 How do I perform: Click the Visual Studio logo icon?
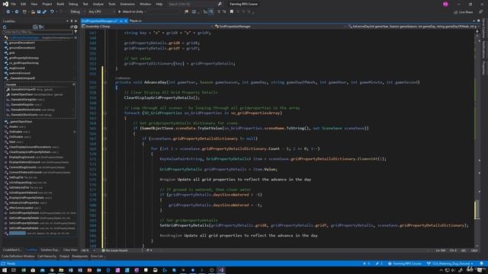pos(5,4)
